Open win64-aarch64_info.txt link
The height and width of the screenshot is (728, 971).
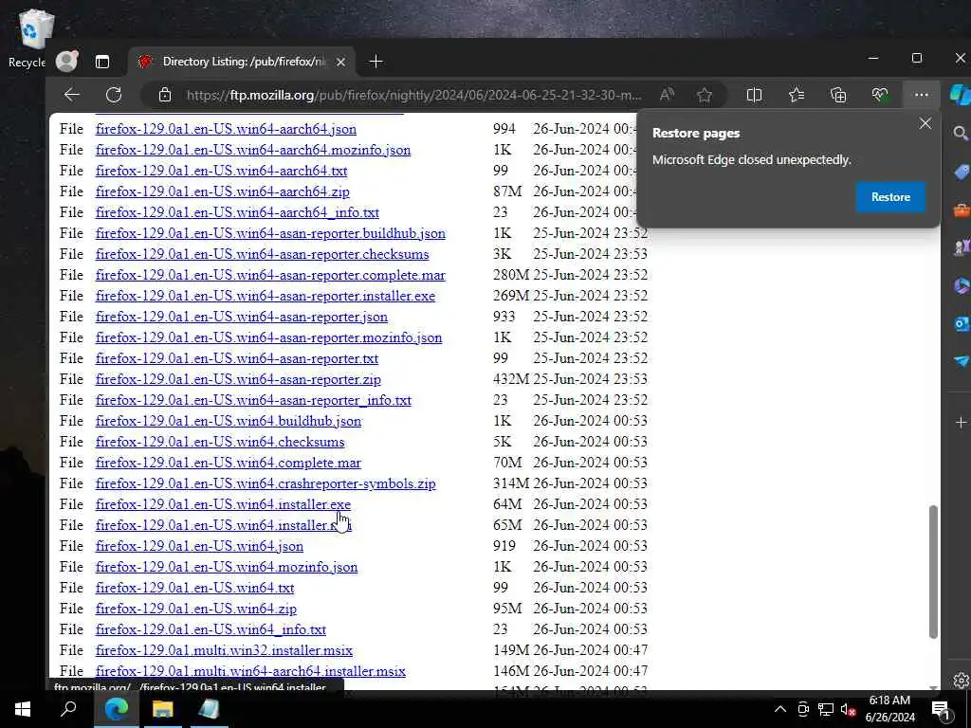237,212
